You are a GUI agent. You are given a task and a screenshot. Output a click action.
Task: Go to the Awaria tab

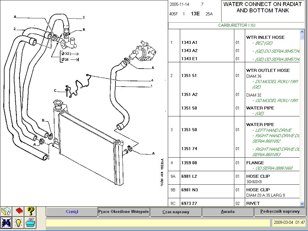228,212
